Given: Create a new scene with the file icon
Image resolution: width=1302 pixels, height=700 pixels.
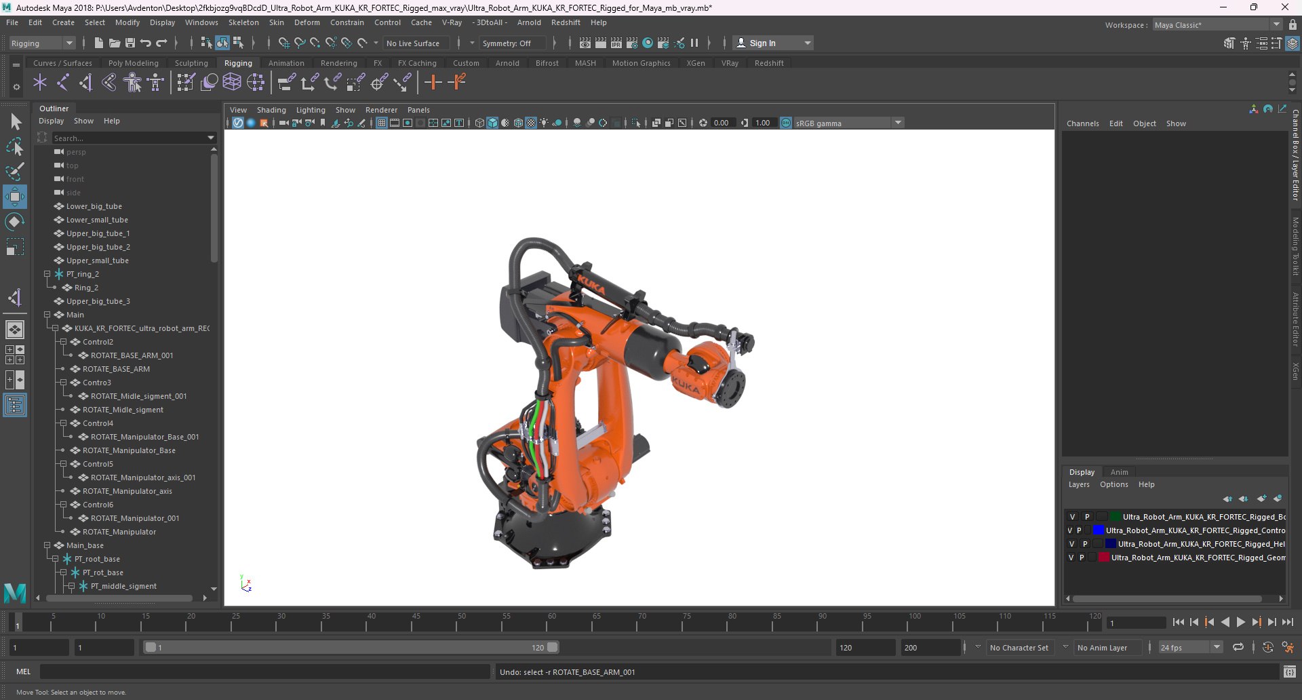Looking at the screenshot, I should (x=98, y=43).
